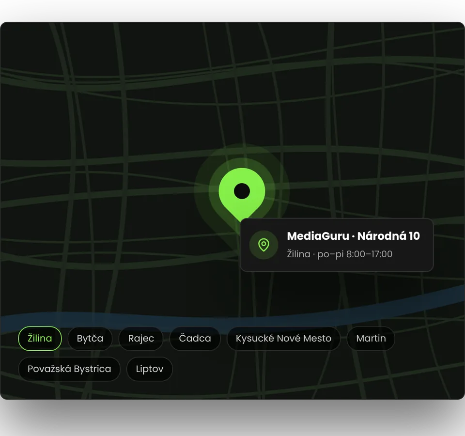Select the Žilina city chip
The width and height of the screenshot is (465, 436).
point(40,339)
